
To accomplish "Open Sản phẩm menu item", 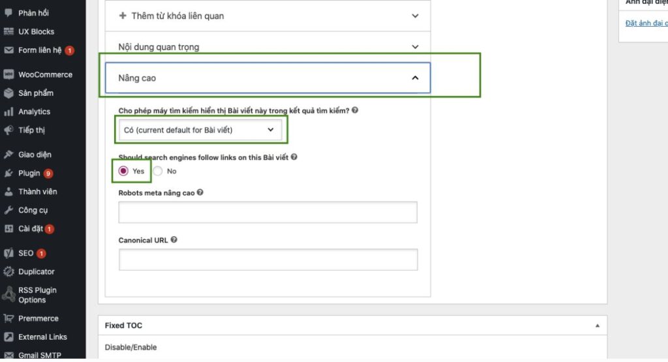I will click(x=36, y=93).
